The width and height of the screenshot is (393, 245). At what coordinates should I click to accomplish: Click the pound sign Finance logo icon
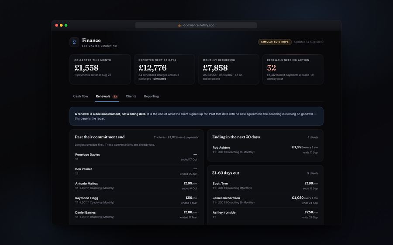coord(74,42)
